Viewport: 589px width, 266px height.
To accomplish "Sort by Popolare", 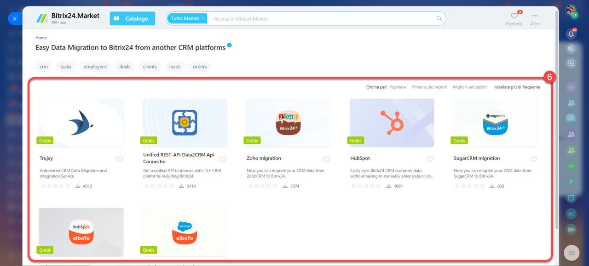I will tap(398, 87).
